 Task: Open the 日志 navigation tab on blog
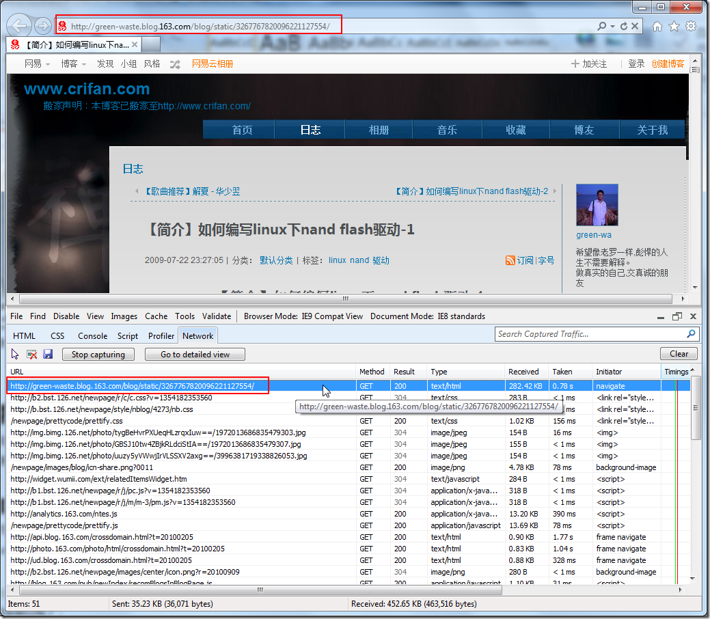[x=310, y=130]
